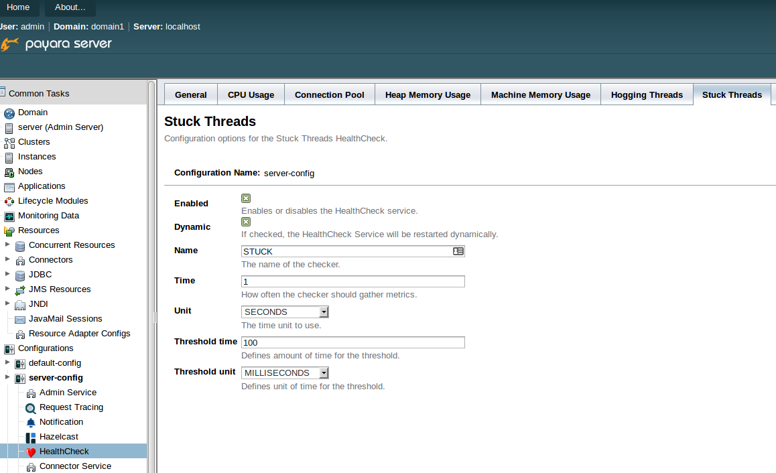This screenshot has height=473, width=776.
Task: Click the Monitoring Data icon
Action: [x=9, y=216]
